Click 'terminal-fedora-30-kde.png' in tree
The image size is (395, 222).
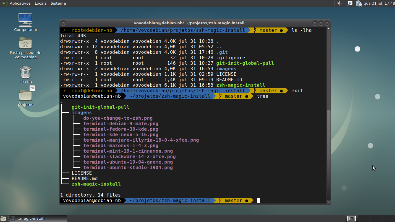tap(121, 129)
